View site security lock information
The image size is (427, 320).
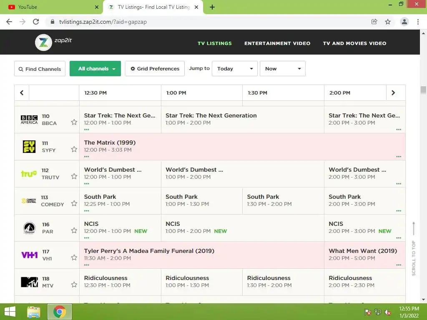(x=53, y=22)
